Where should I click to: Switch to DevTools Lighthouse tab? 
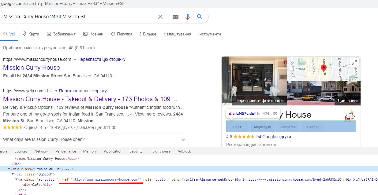tap(162, 151)
